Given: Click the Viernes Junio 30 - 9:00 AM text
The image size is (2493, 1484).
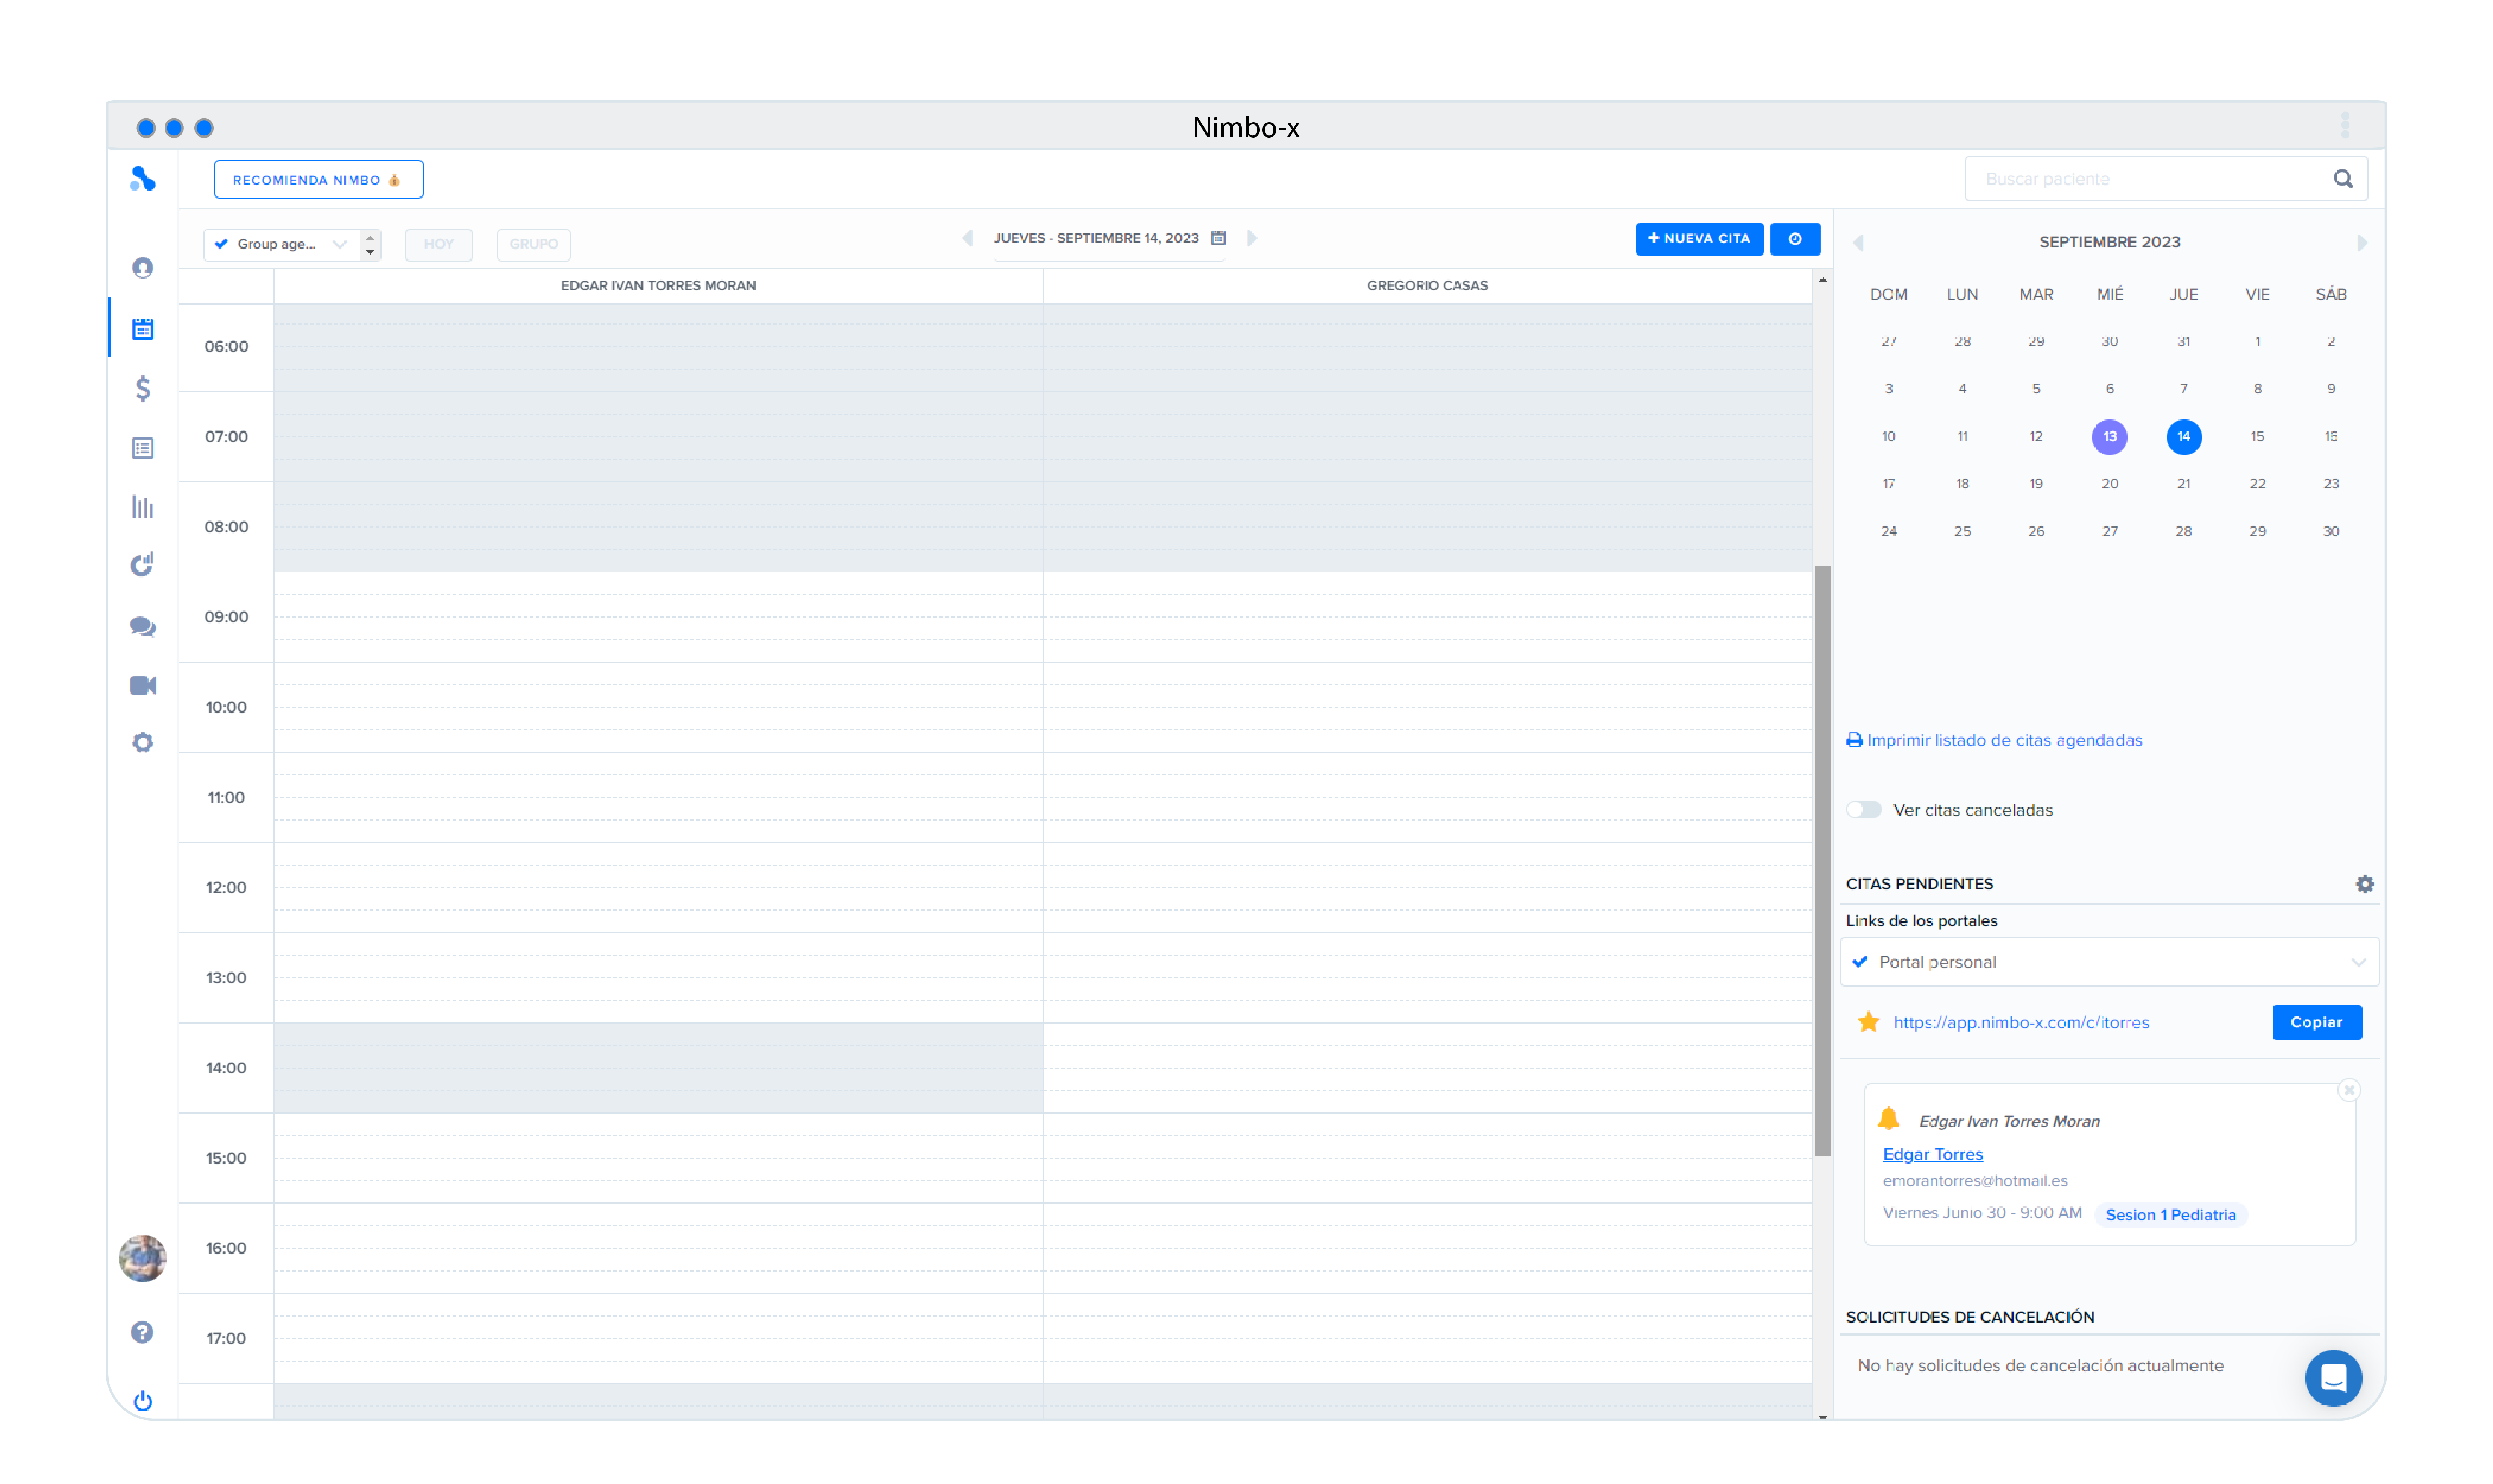Looking at the screenshot, I should (x=1982, y=1213).
